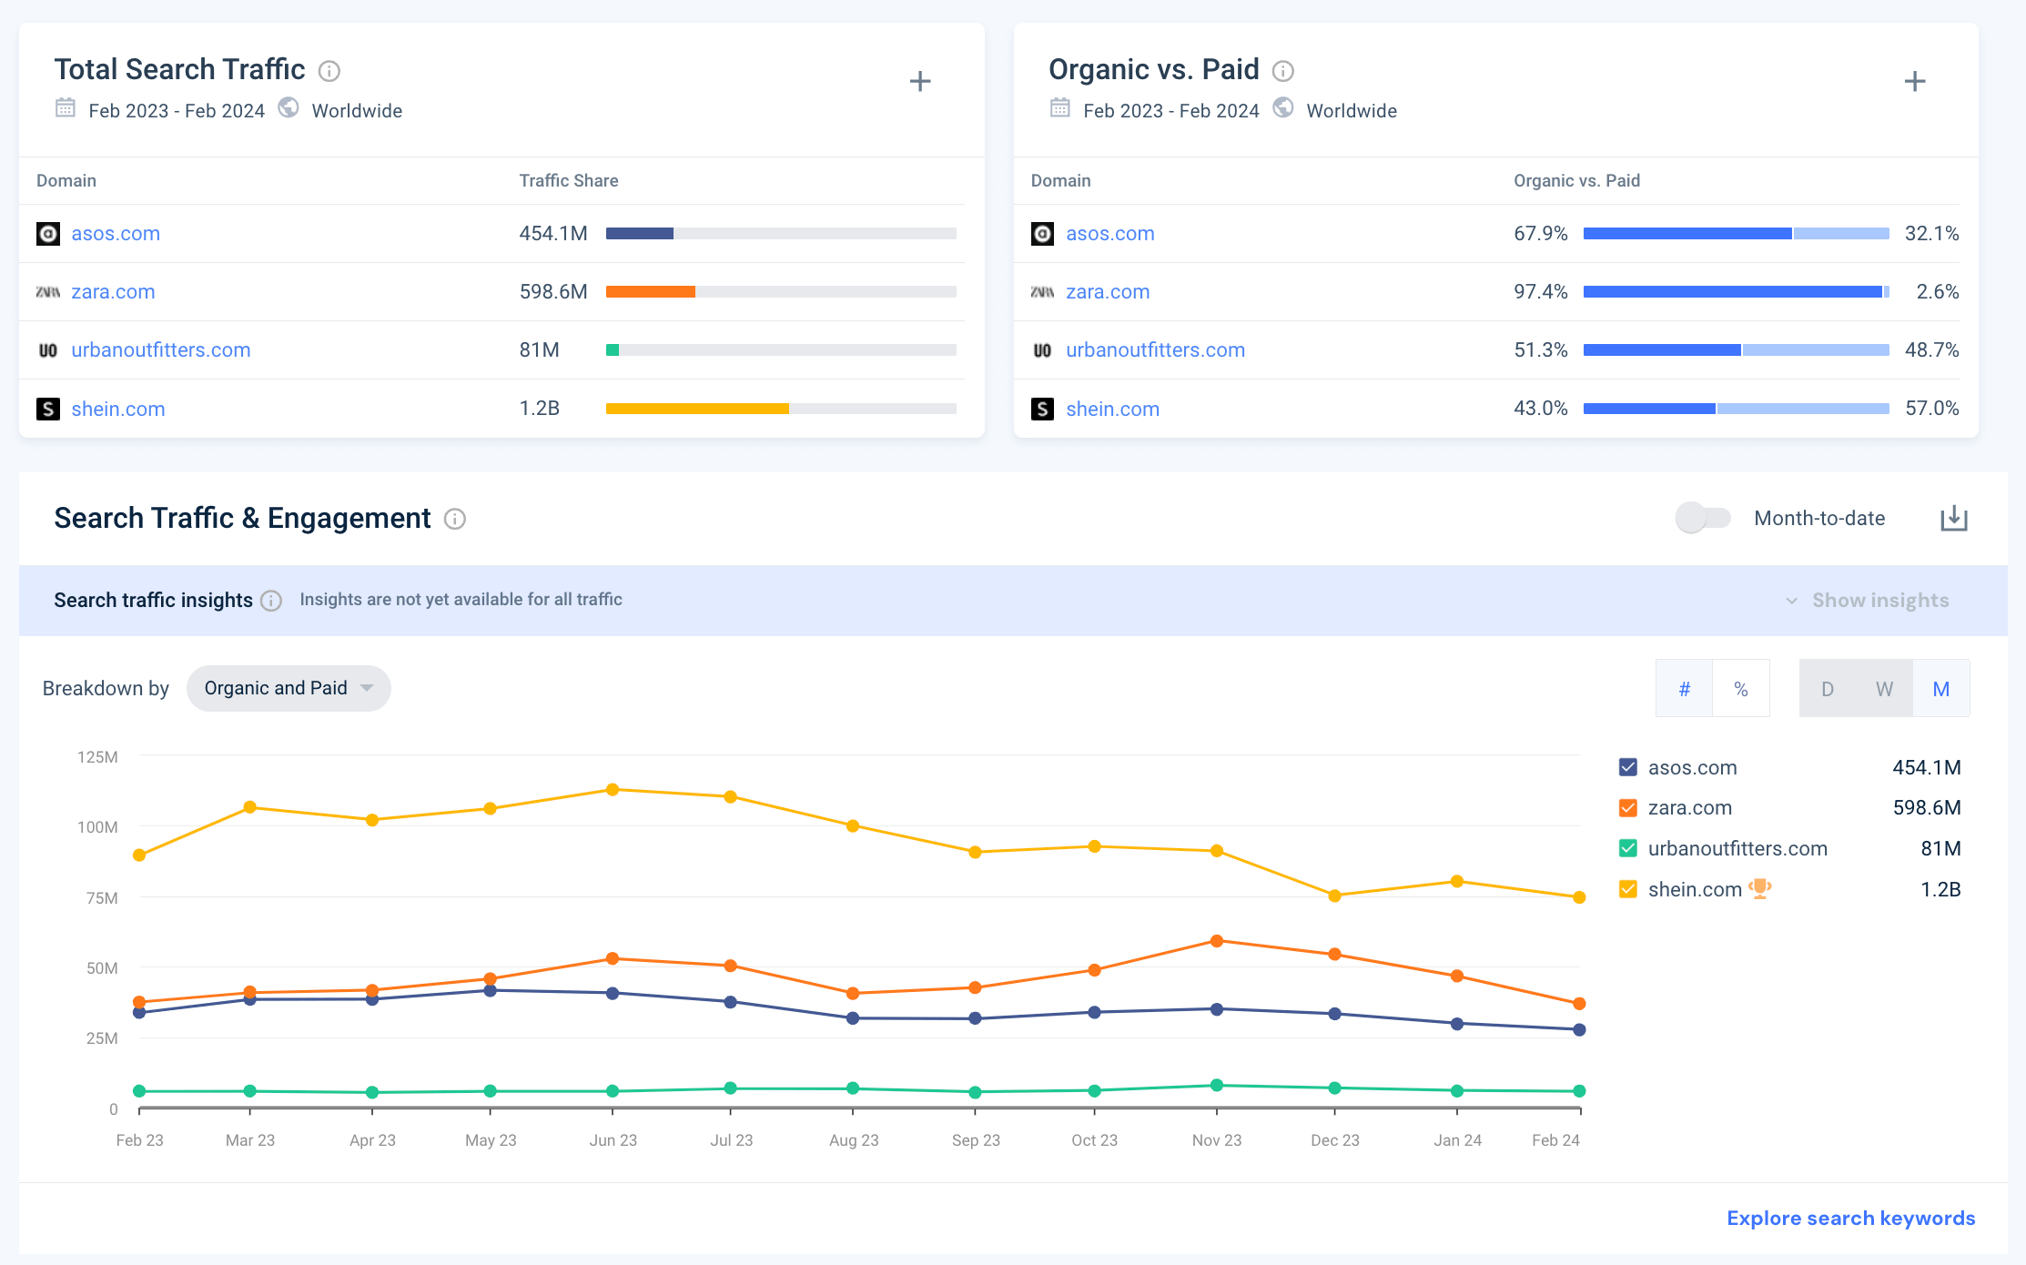Uncheck urbanoutfitters.com in the chart legend
The image size is (2026, 1265).
1626,848
